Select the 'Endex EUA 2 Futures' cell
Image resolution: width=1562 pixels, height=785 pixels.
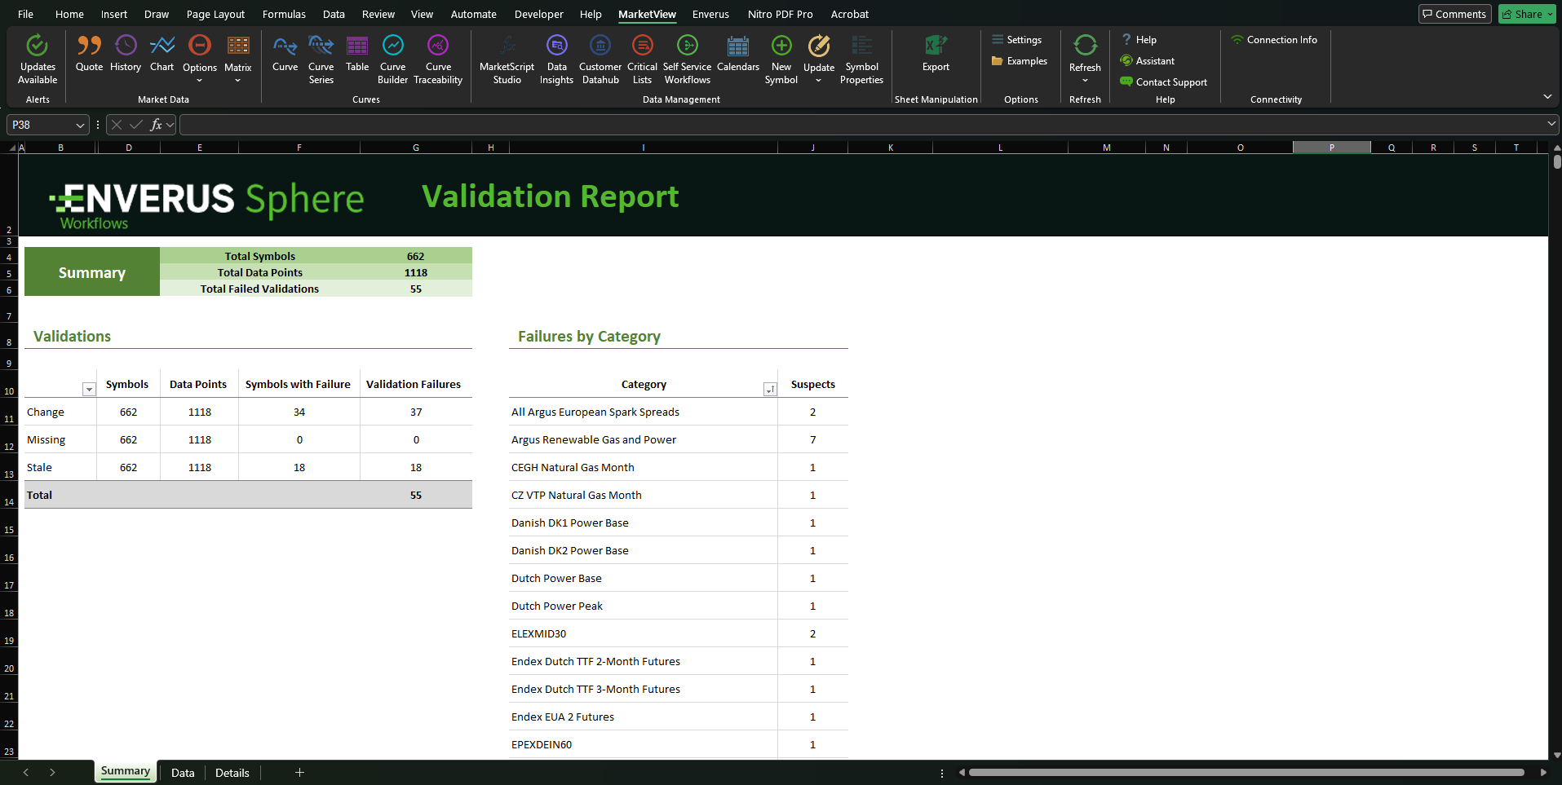pos(644,717)
